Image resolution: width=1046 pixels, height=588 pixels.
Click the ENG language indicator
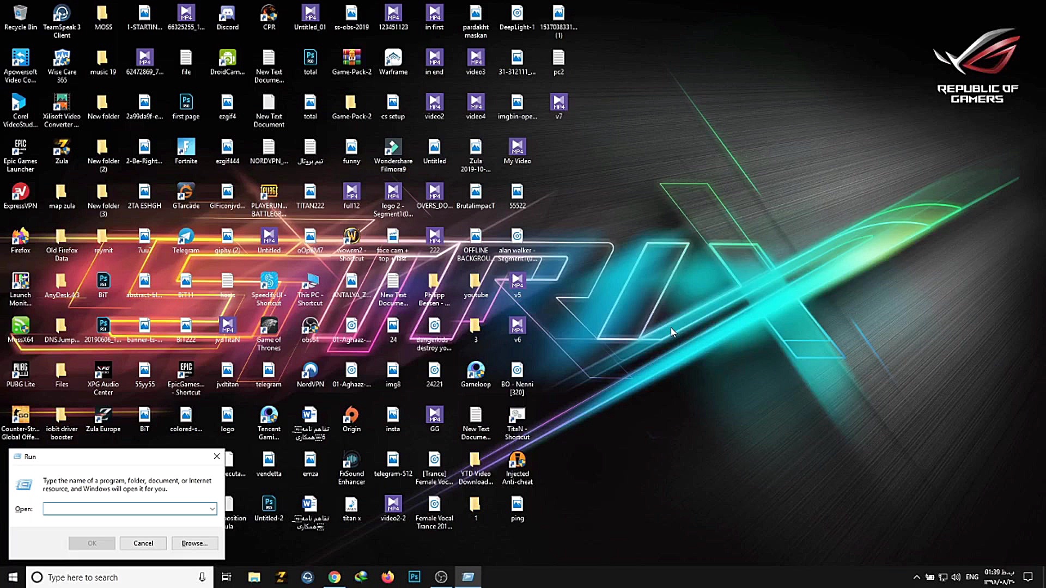[972, 577]
